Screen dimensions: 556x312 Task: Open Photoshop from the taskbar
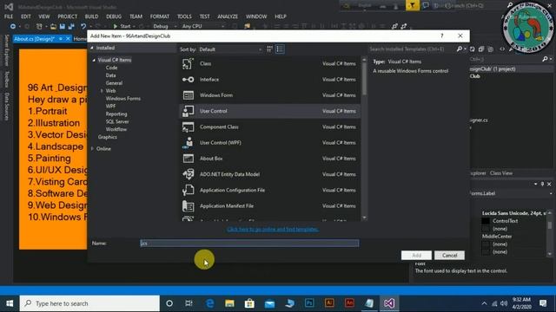pos(309,303)
